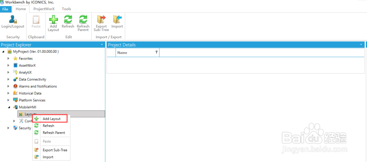This screenshot has height=162, width=367.
Task: Collapse the MobileHMI tree node
Action: click(x=8, y=108)
